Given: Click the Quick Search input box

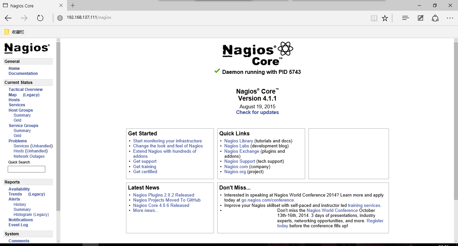Looking at the screenshot, I should pyautogui.click(x=26, y=169).
